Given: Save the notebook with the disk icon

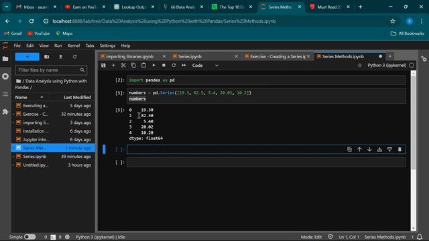Looking at the screenshot, I should 103,66.
